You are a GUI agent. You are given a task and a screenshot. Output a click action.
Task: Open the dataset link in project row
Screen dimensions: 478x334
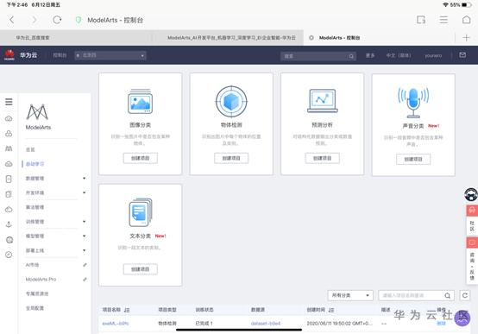[266, 324]
